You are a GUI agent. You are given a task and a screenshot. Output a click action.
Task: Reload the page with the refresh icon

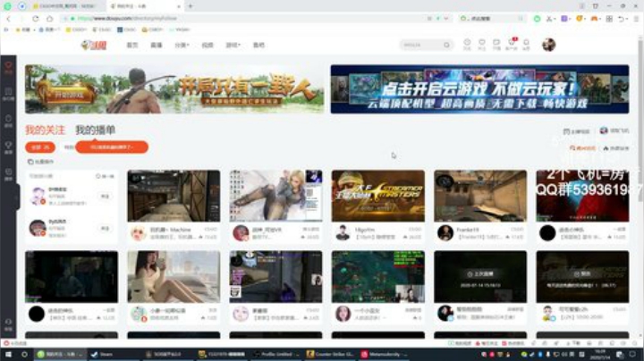(x=36, y=19)
